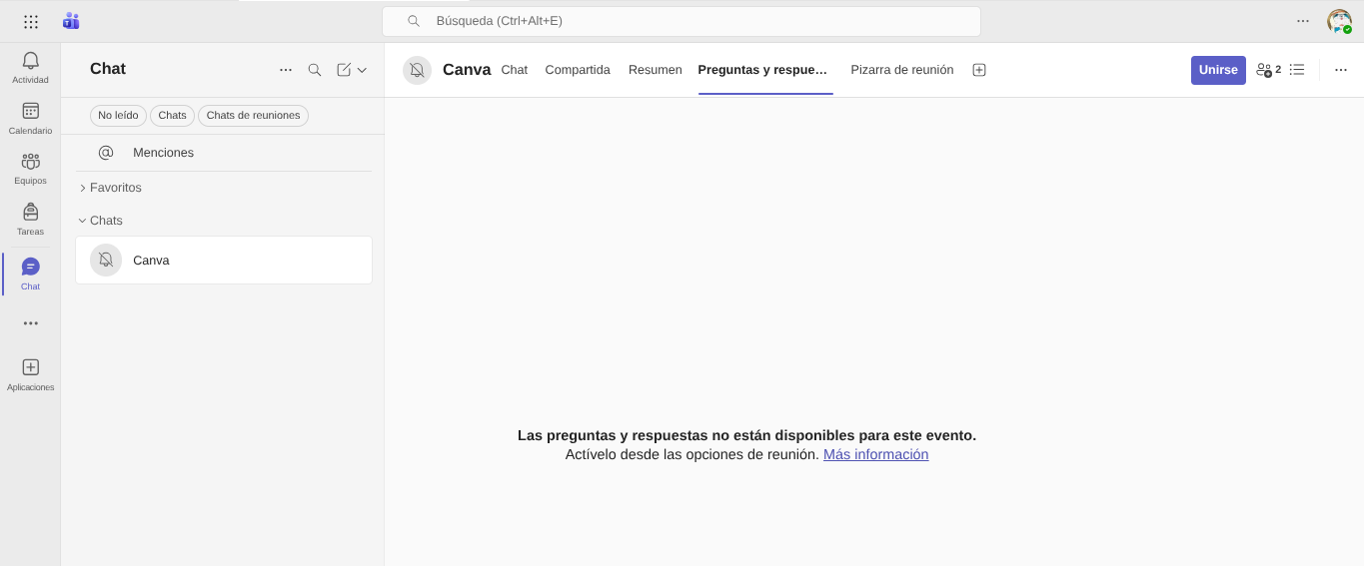
Task: Open Tareas in the left sidebar
Action: click(x=30, y=219)
